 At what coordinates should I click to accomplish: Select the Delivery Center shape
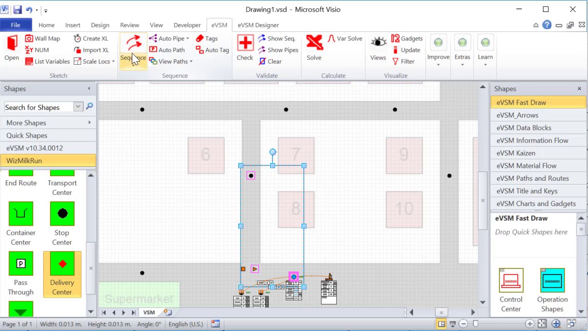click(62, 274)
